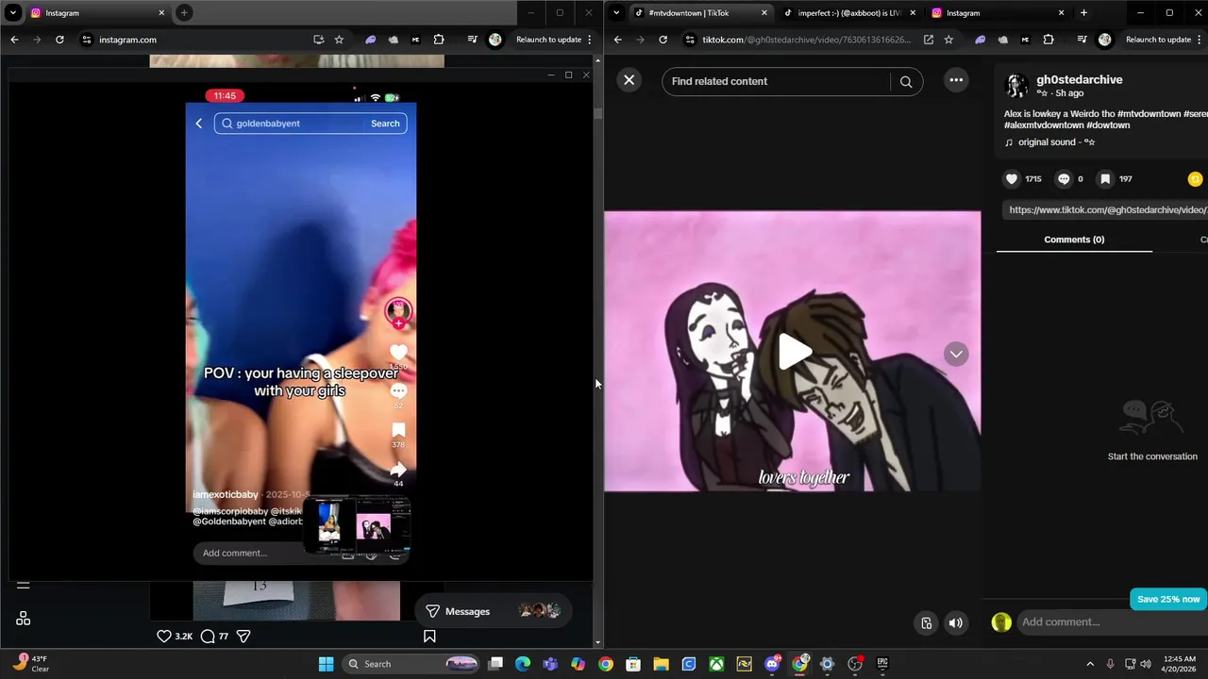Play the TikTok video with center play button
The height and width of the screenshot is (679, 1208).
point(795,352)
